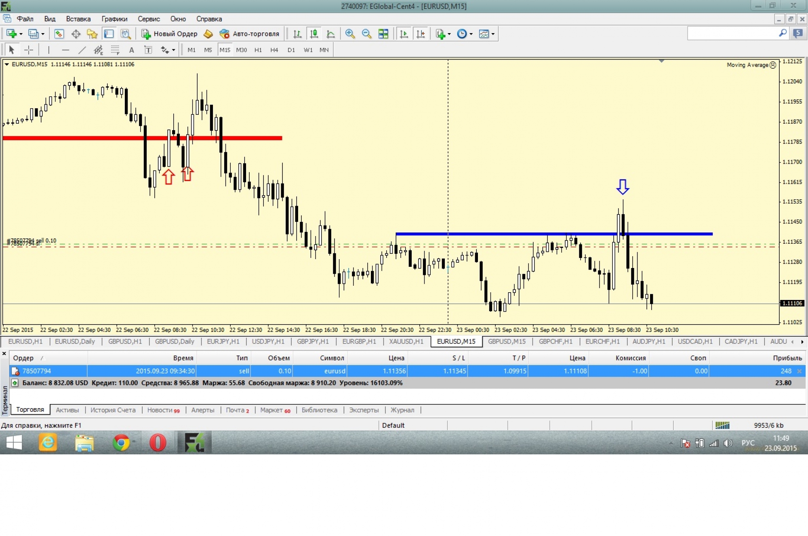Select the horizontal line drawing tool
The image size is (808, 536).
65,50
